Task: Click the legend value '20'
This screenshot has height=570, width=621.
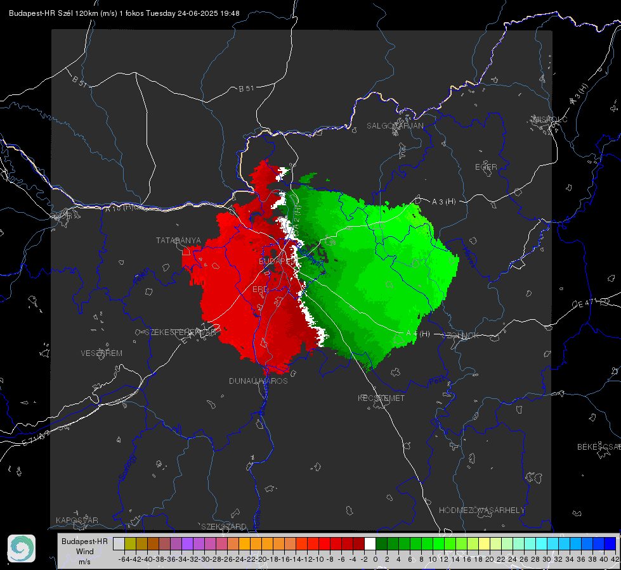Action: point(490,559)
